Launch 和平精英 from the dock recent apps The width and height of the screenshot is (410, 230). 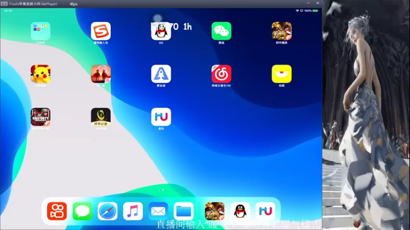215,211
